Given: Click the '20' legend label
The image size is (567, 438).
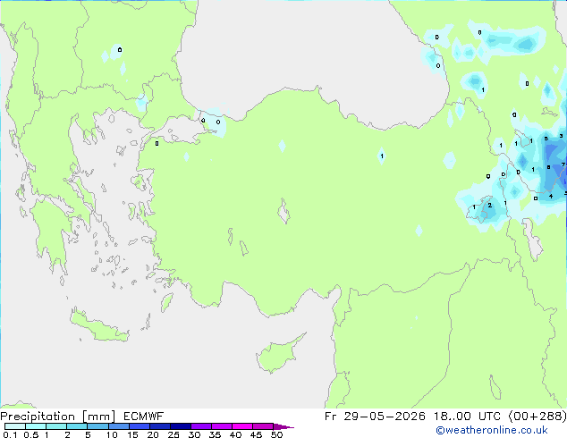Looking at the screenshot, I should click(x=153, y=434).
